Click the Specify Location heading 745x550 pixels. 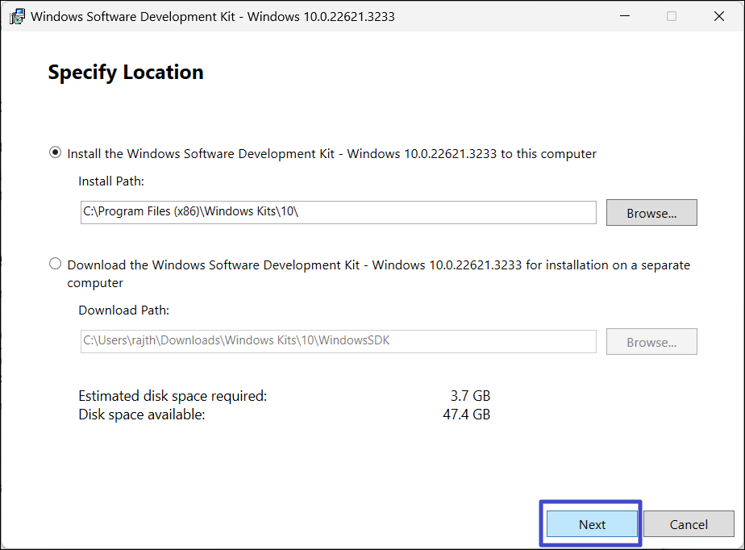[x=126, y=73]
